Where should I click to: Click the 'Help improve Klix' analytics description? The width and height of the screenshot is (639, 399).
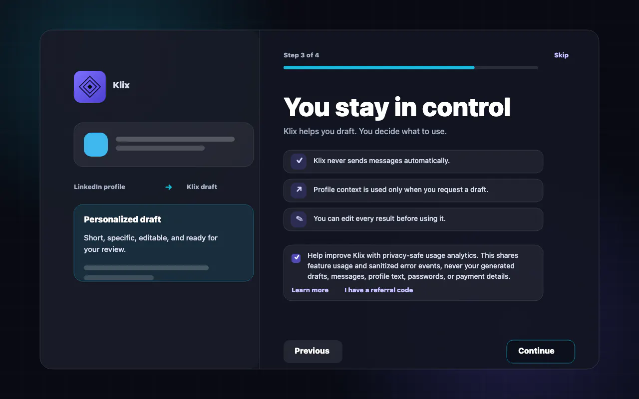[x=413, y=266]
